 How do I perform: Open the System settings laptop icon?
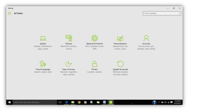(43, 38)
